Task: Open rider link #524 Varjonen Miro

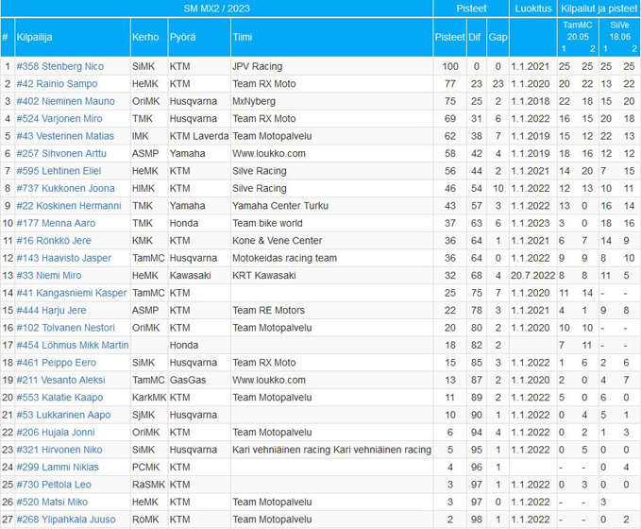Action: point(59,119)
